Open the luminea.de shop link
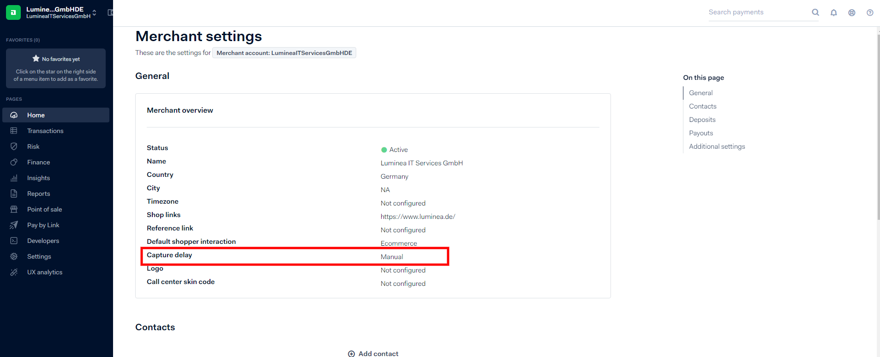The width and height of the screenshot is (880, 357). point(418,217)
